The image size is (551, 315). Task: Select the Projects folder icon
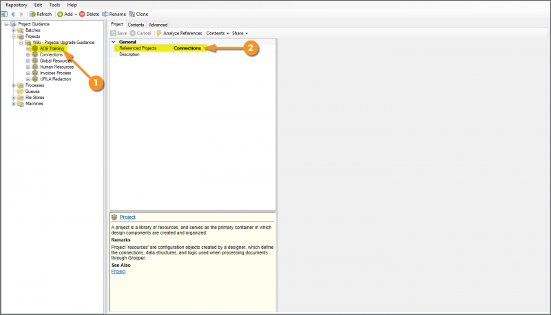coord(21,36)
